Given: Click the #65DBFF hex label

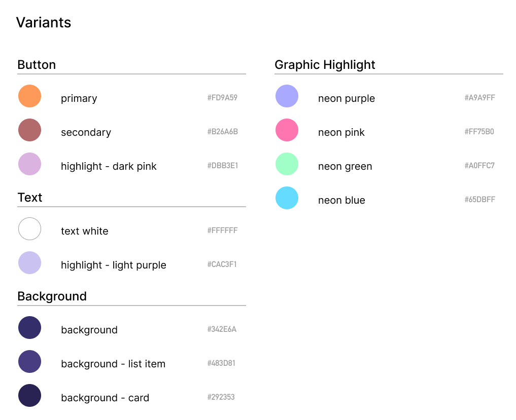Looking at the screenshot, I should tap(479, 200).
